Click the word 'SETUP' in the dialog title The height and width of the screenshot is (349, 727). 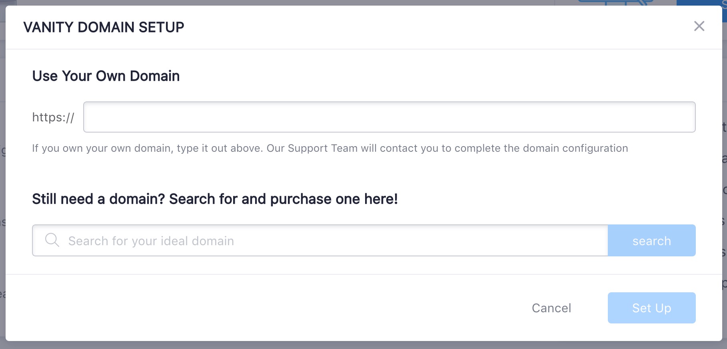click(162, 27)
